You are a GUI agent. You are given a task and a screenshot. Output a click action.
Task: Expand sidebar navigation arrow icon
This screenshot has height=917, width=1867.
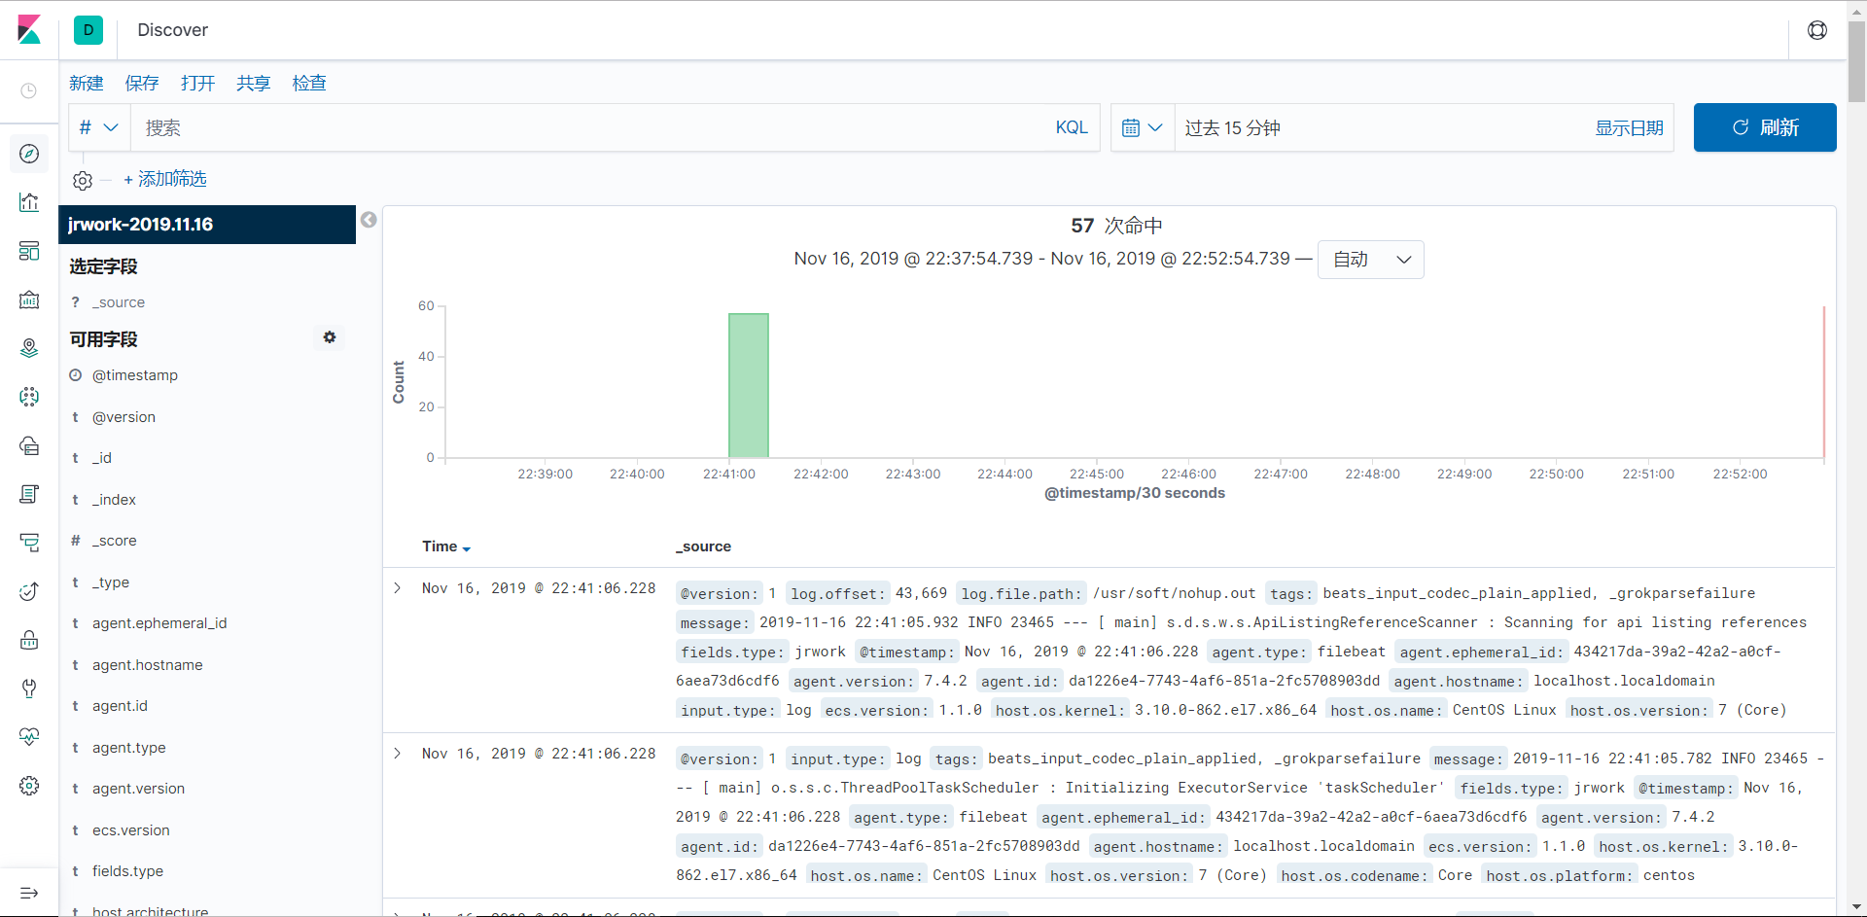29,893
